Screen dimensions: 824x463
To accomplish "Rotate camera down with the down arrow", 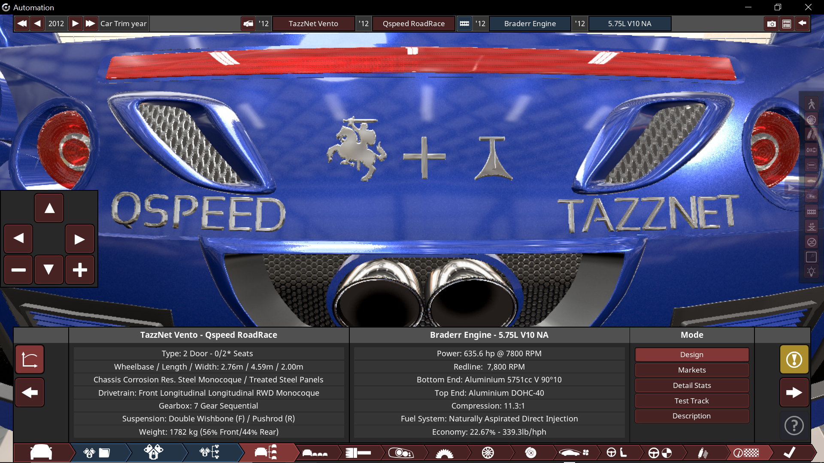I will pyautogui.click(x=49, y=270).
